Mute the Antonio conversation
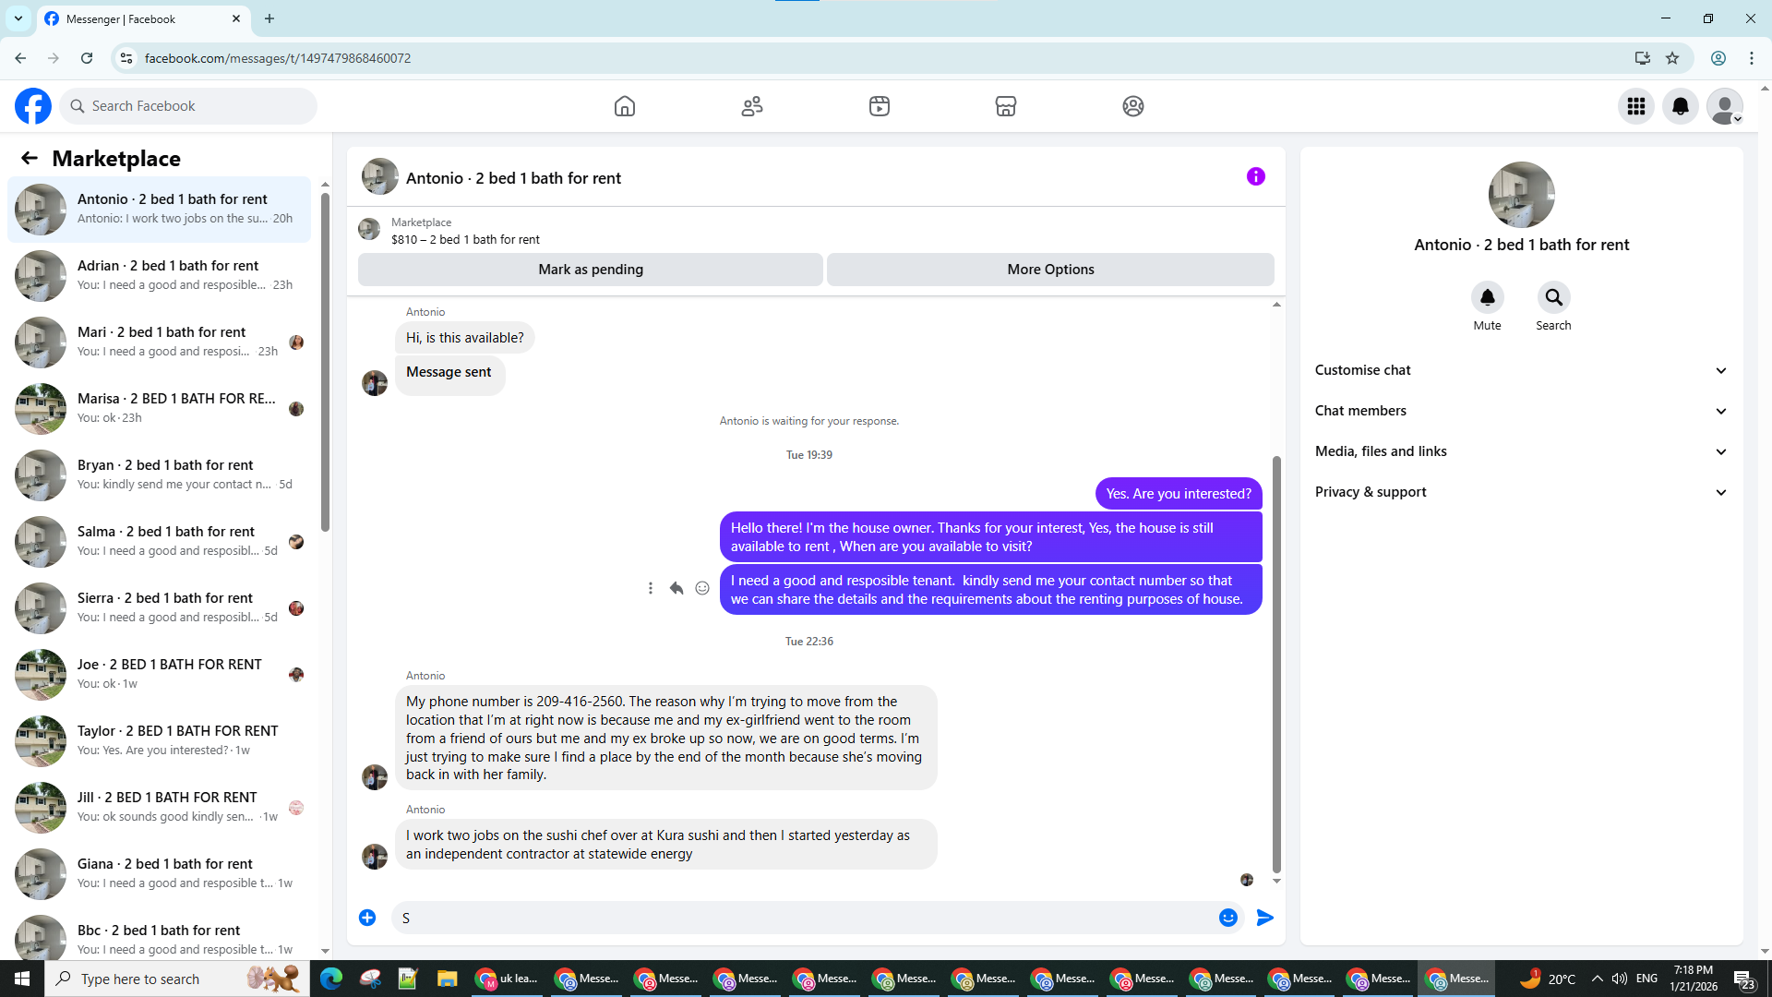 coord(1487,297)
